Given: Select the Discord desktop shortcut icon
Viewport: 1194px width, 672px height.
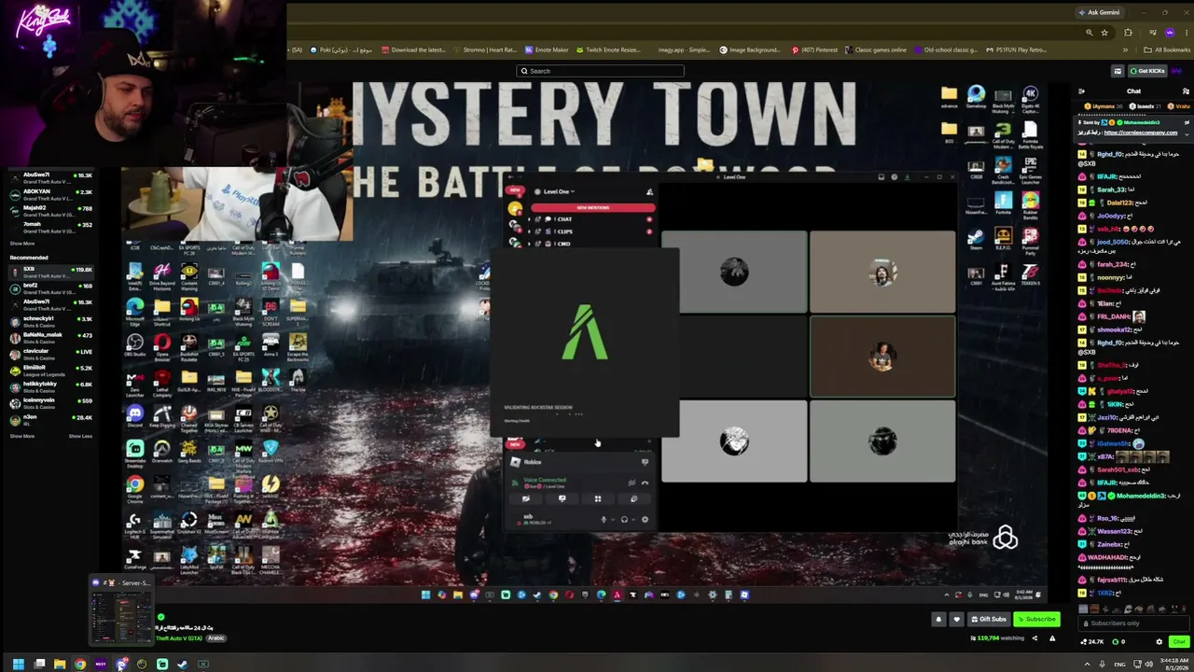Looking at the screenshot, I should coord(135,417).
